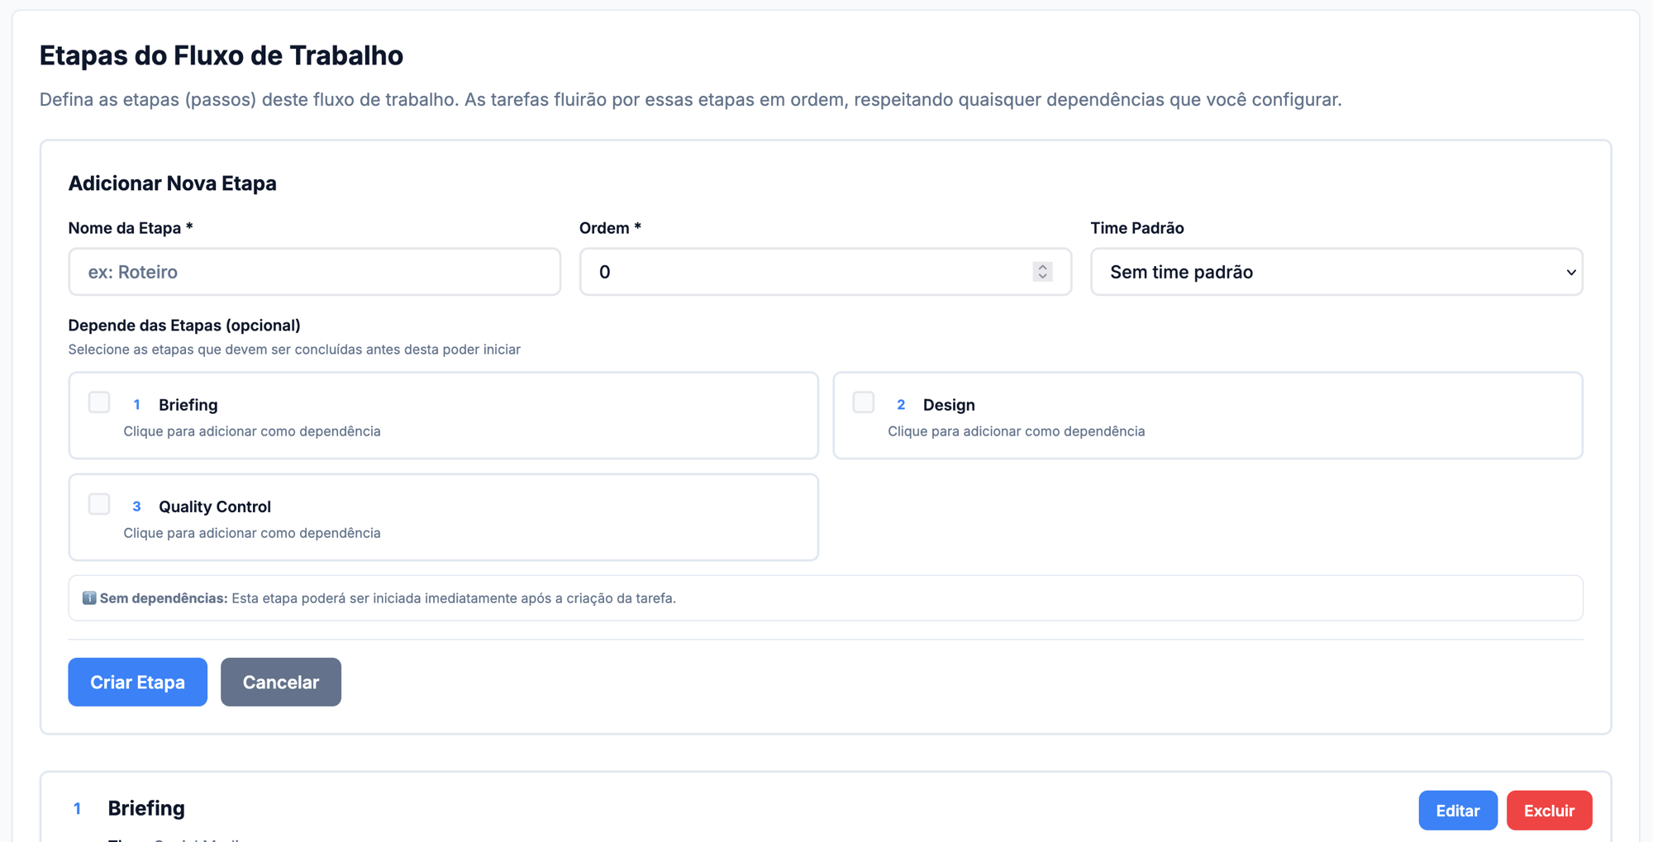The width and height of the screenshot is (1653, 842).
Task: Check the Design dependency checkbox
Action: 864,402
